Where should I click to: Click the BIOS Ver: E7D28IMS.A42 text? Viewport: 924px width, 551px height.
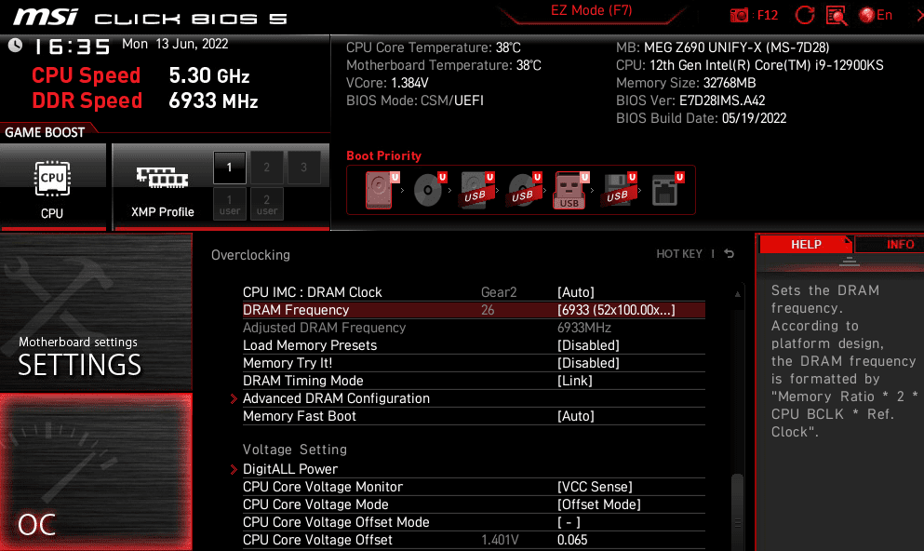point(690,101)
